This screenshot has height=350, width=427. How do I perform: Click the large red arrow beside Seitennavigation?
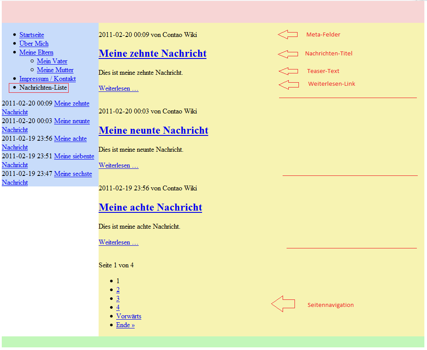283,304
